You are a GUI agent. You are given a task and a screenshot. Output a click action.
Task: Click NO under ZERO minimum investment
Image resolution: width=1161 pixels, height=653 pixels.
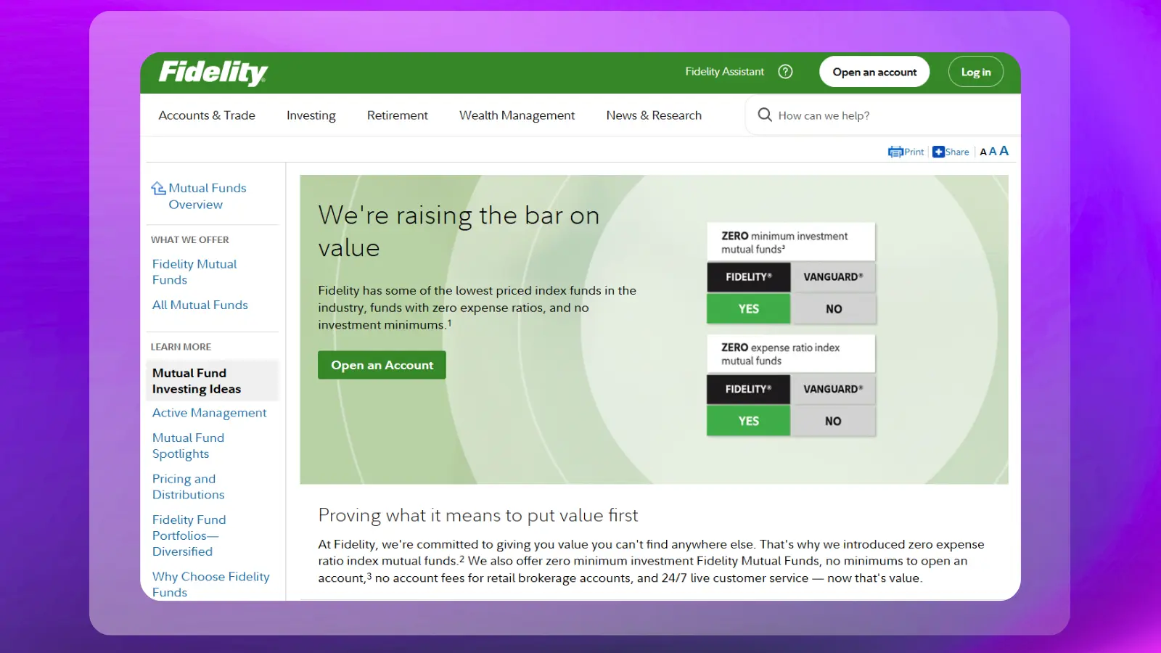[834, 309]
